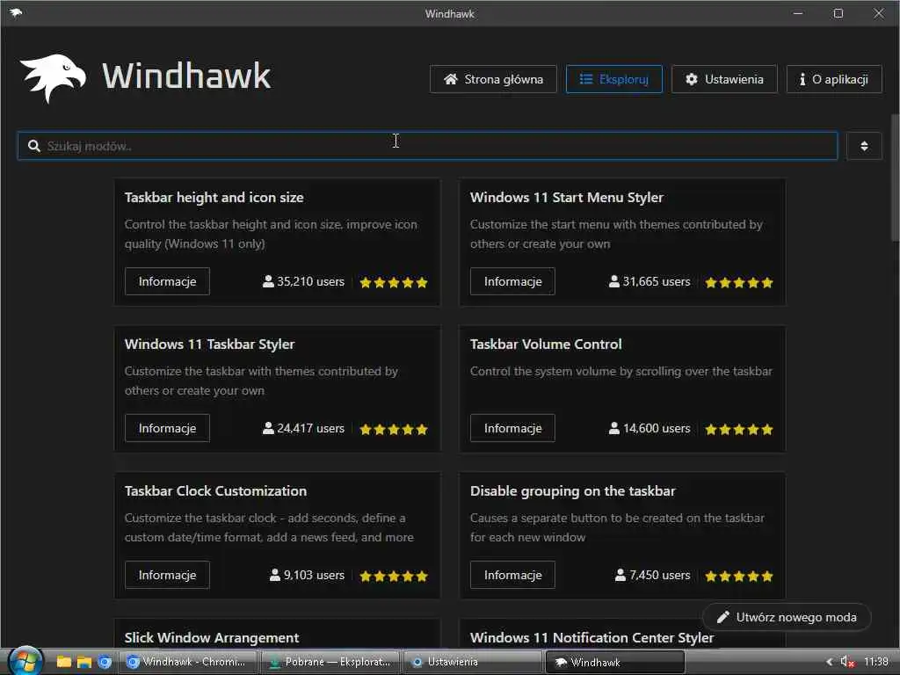The image size is (900, 675).
Task: Click the Windhawk taskbar button
Action: 614,662
